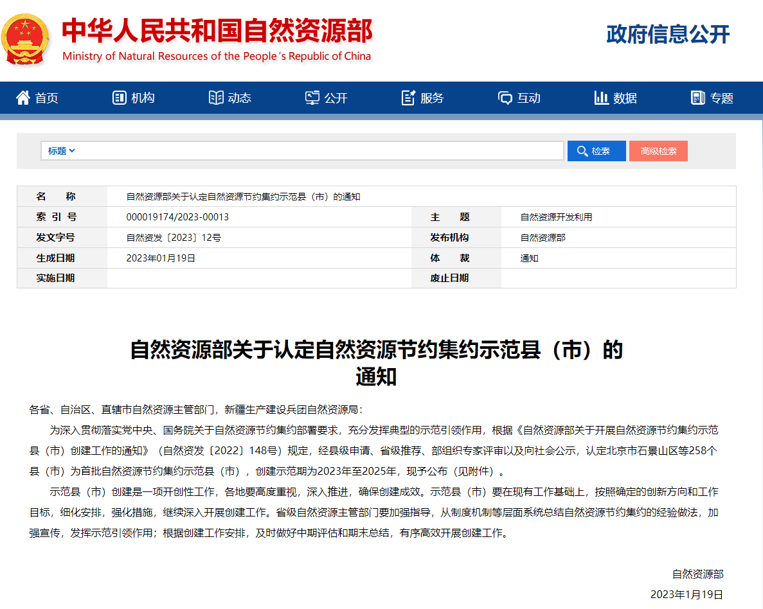Click the national emblem logo
This screenshot has height=609, width=763.
[25, 39]
